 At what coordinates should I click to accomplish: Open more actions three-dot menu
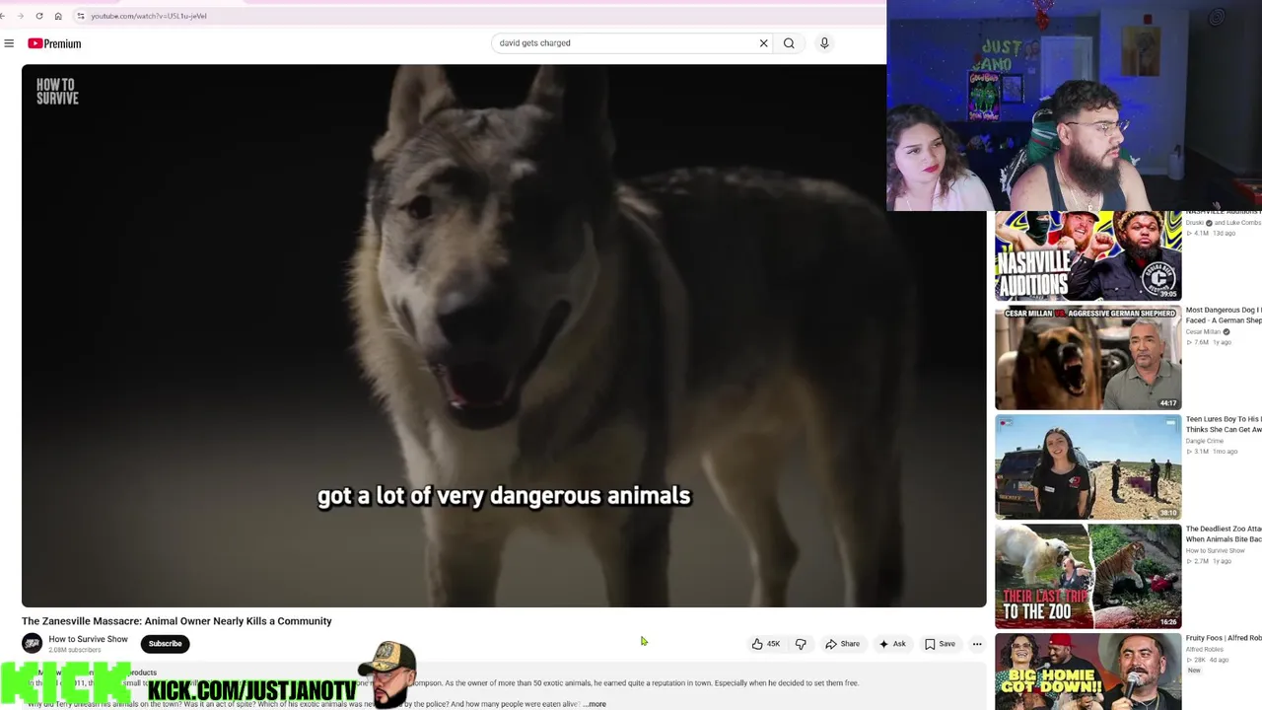[x=977, y=644]
